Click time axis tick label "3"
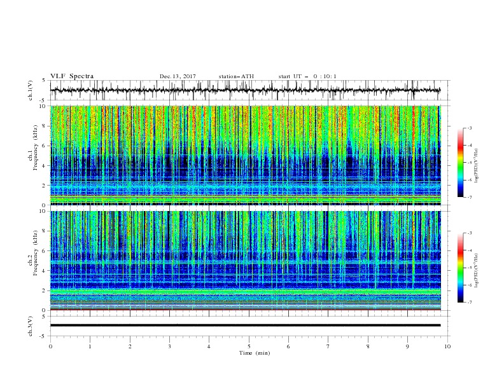The image size is (504, 389). (169, 346)
